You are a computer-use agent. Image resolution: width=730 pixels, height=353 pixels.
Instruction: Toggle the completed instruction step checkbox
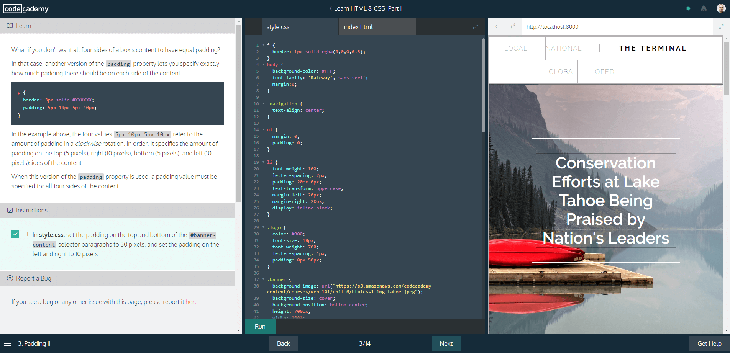coord(15,234)
